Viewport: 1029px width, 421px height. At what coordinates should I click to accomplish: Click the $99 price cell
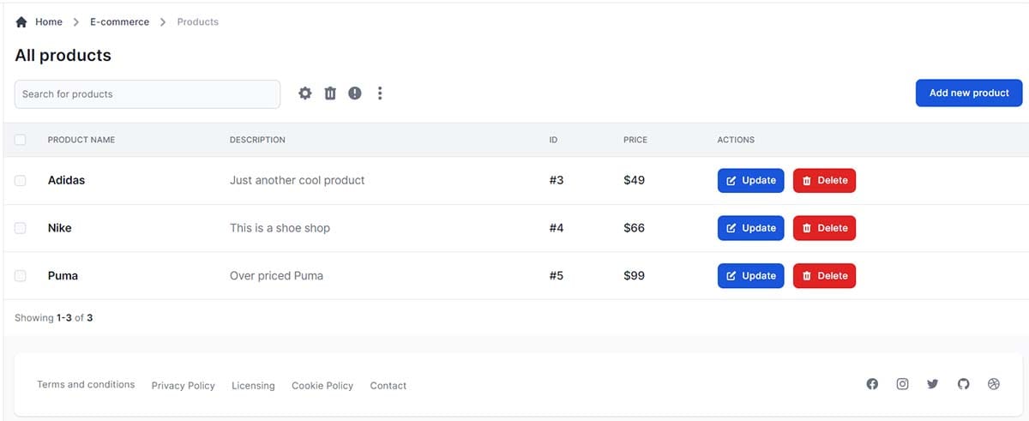point(635,276)
